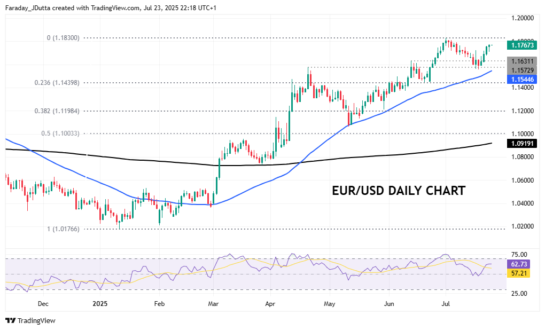
Task: Click the 0.236 (1.14398) Fibonacci level label
Action: tap(57, 83)
